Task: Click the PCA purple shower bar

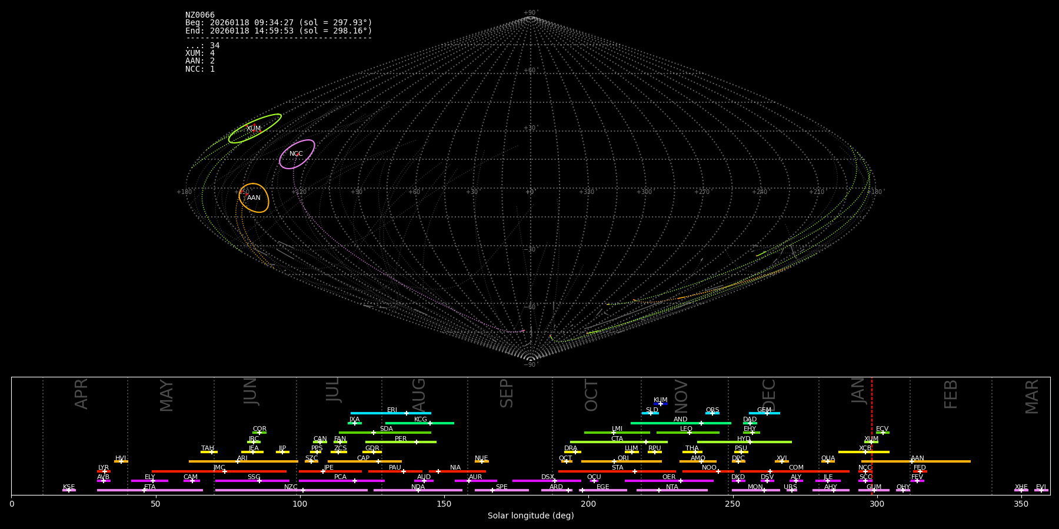Action: 341,481
